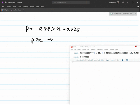Click the feedback speech bubble icon in suggestions bar

click(x=127, y=60)
